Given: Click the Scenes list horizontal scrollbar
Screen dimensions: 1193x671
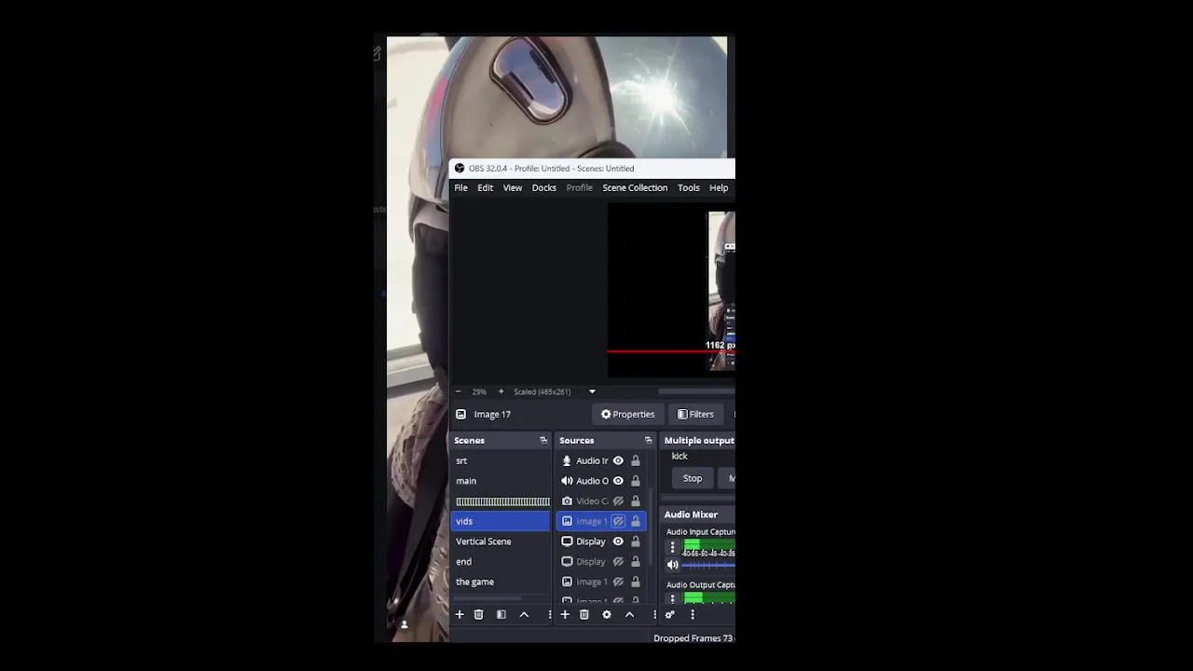Looking at the screenshot, I should coord(487,599).
